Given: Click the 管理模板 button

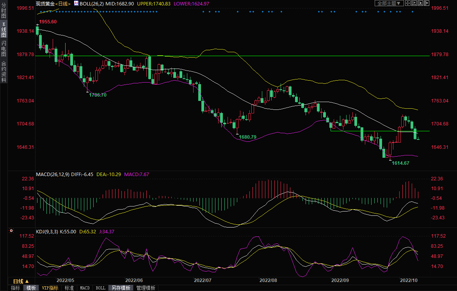Looking at the screenshot, I should point(146,288).
